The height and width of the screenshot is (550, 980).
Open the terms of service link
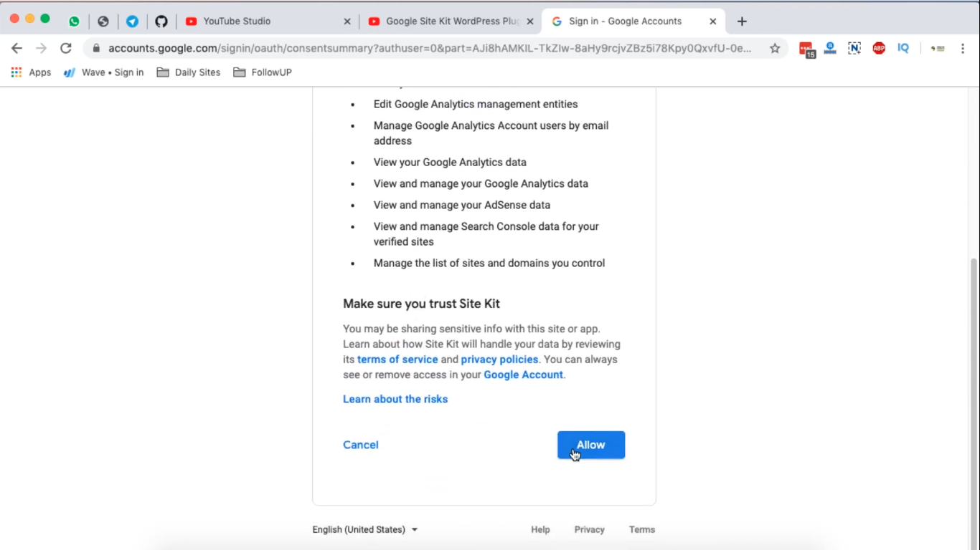click(397, 360)
